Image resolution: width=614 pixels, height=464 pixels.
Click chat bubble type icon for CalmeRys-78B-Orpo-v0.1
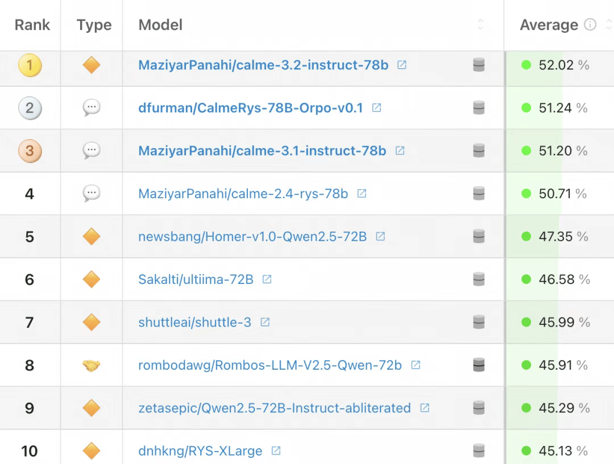click(x=92, y=107)
